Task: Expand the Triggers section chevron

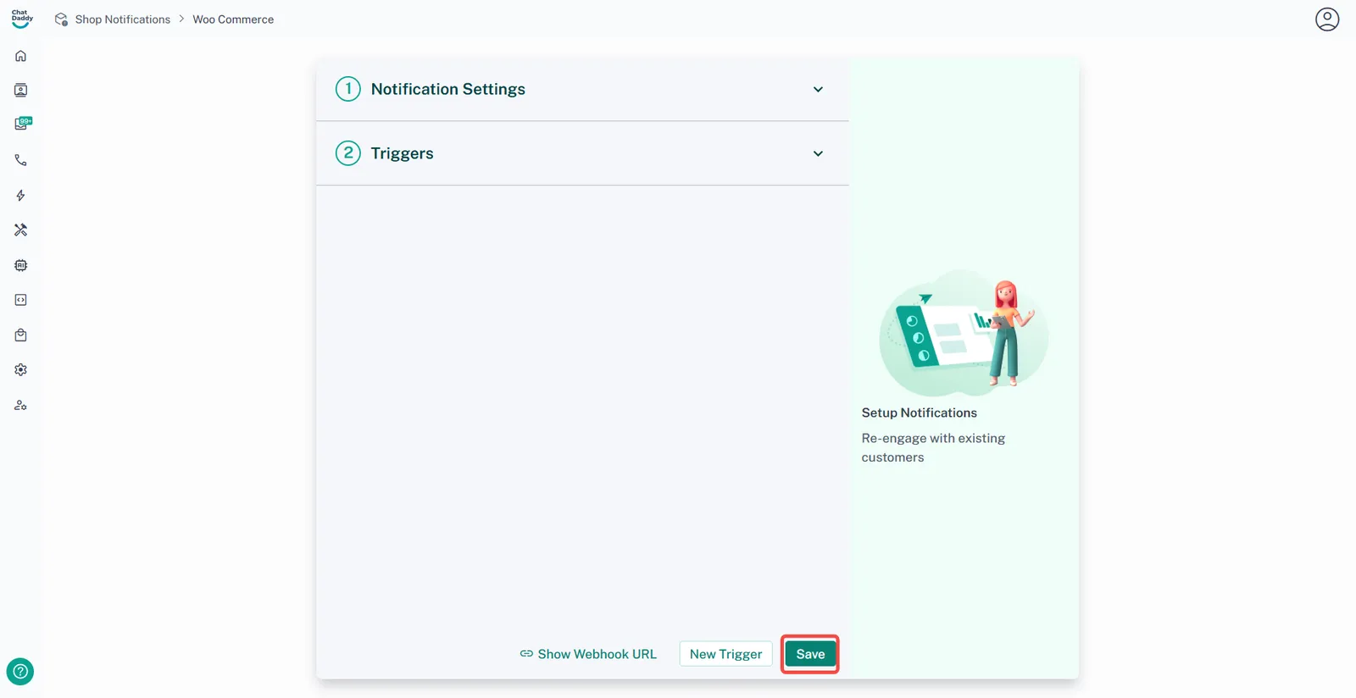Action: [x=818, y=154]
